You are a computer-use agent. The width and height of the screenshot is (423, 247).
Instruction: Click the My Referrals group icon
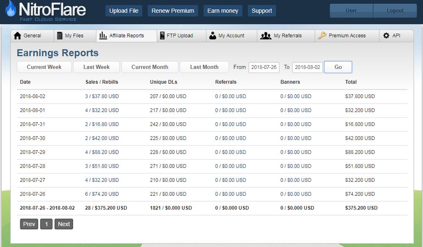click(266, 36)
